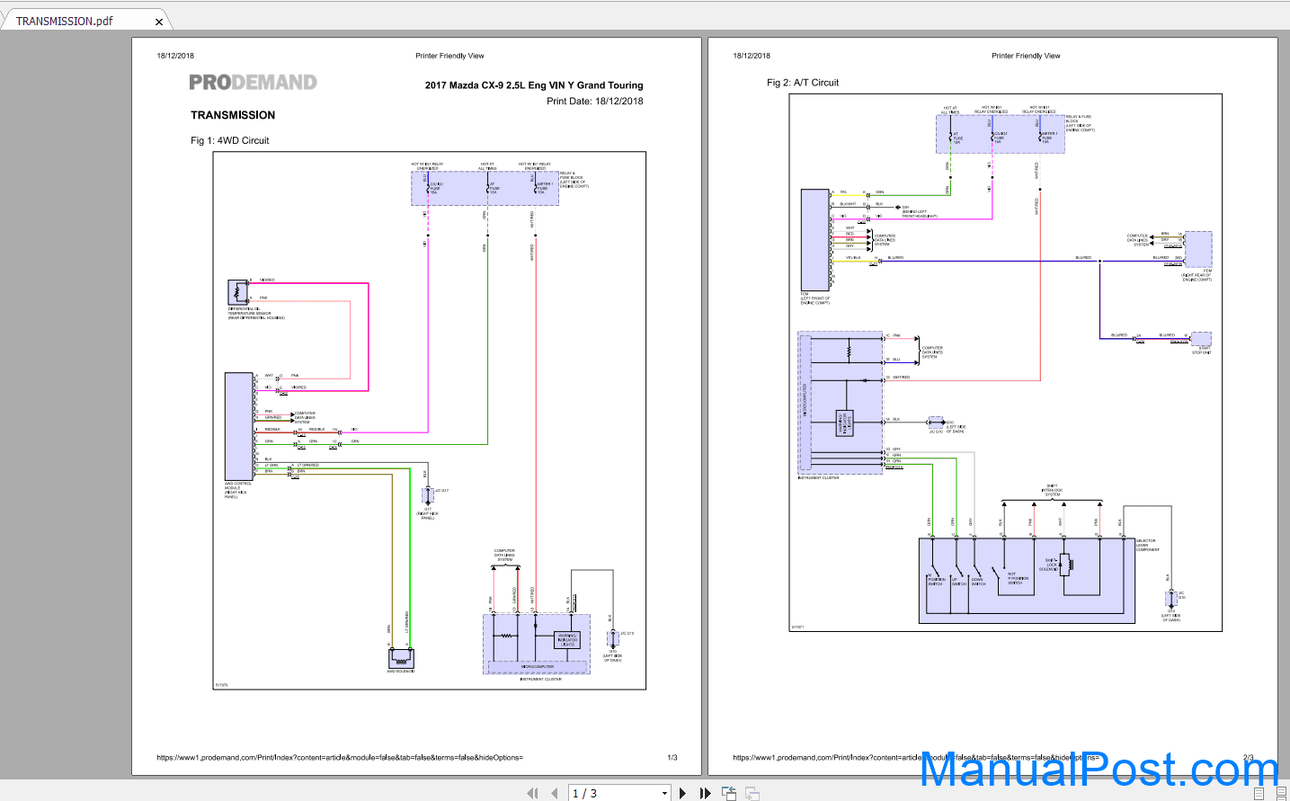Click the AWD control module block in Fig 1
Screen dimensions: 1290x801
tap(239, 426)
